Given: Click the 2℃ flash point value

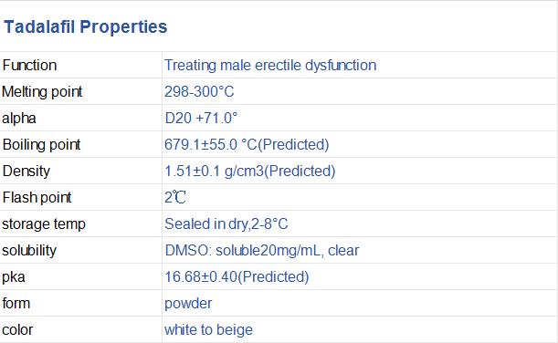Looking at the screenshot, I should (x=175, y=197).
